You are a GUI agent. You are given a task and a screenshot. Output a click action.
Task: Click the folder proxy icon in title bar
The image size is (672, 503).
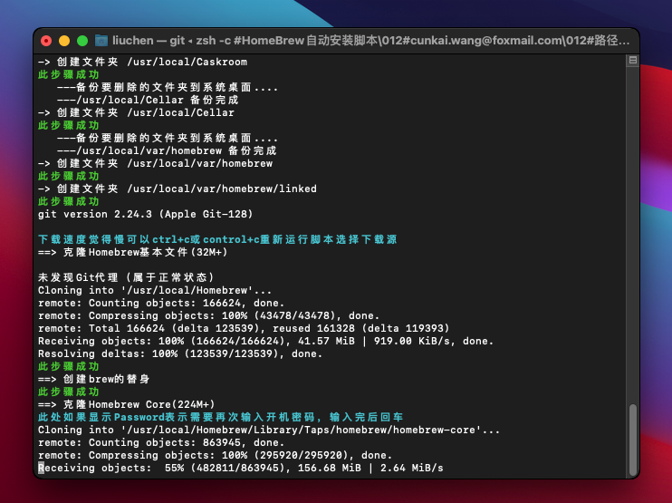click(101, 41)
